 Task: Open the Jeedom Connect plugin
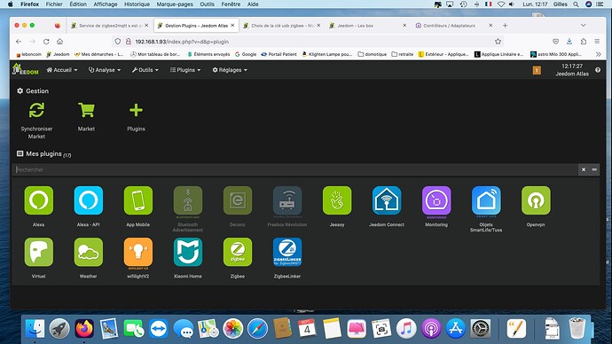pyautogui.click(x=387, y=200)
